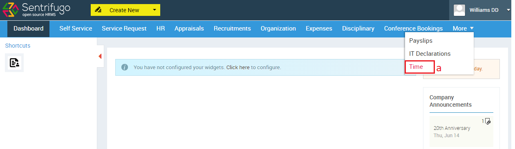Expand the Create New dropdown arrow
Viewport: 515px width, 149px height.
click(x=154, y=10)
